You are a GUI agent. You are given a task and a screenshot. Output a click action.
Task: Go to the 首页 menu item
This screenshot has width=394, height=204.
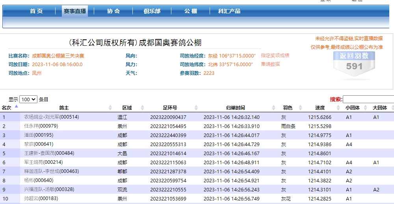[x=36, y=11]
